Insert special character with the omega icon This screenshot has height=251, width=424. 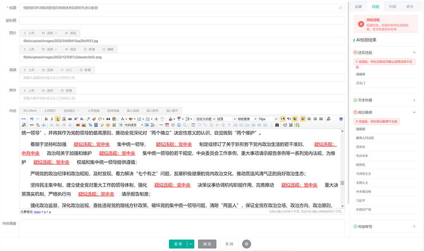[x=178, y=125]
